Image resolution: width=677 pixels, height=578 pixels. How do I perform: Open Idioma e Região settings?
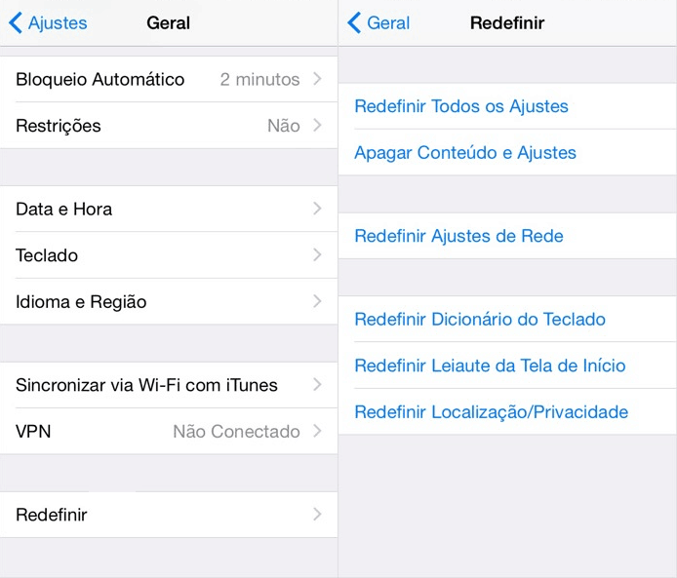pyautogui.click(x=169, y=301)
